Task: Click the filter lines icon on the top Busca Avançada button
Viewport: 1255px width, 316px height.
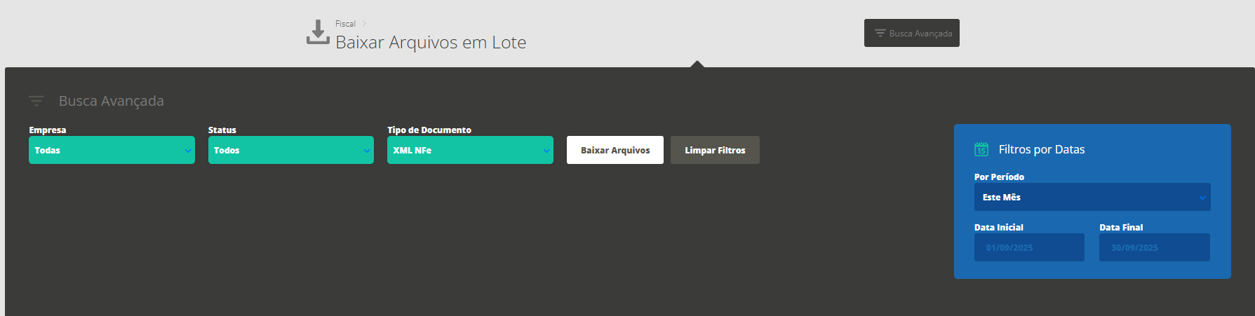Action: pyautogui.click(x=880, y=33)
